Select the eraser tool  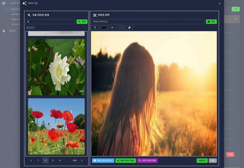129,28
